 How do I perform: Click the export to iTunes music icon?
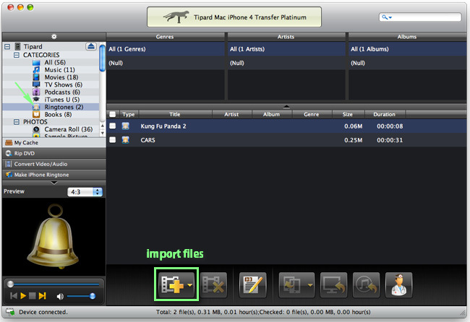coord(366,285)
